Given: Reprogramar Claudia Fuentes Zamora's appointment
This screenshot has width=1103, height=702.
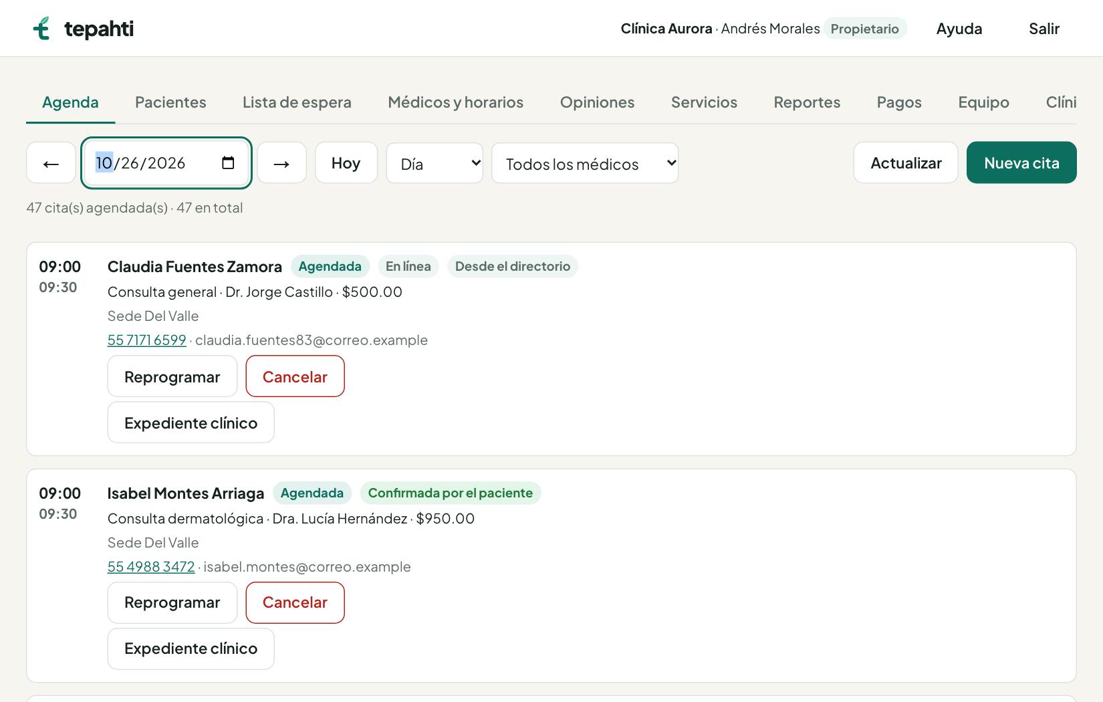Looking at the screenshot, I should click(172, 376).
